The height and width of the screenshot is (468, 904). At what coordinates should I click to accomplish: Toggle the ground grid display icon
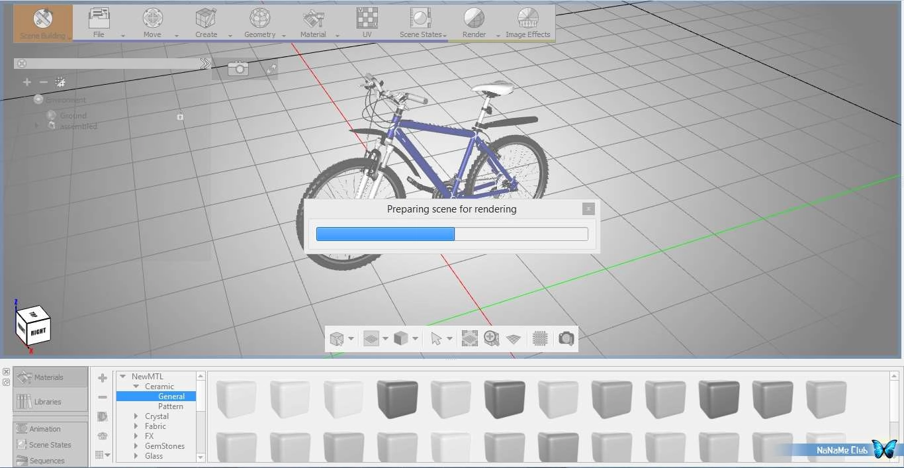coord(371,339)
